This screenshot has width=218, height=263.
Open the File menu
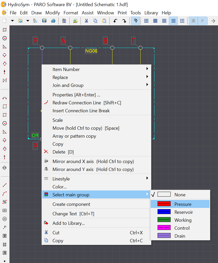13,13
